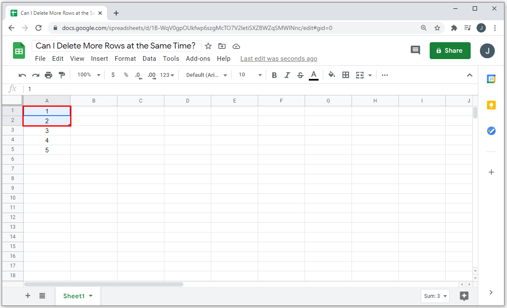Expand the font size 10 dropdown
Image resolution: width=507 pixels, height=308 pixels.
tap(250, 75)
